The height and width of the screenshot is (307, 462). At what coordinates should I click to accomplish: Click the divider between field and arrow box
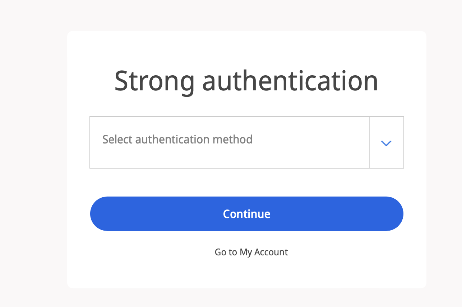tap(369, 142)
